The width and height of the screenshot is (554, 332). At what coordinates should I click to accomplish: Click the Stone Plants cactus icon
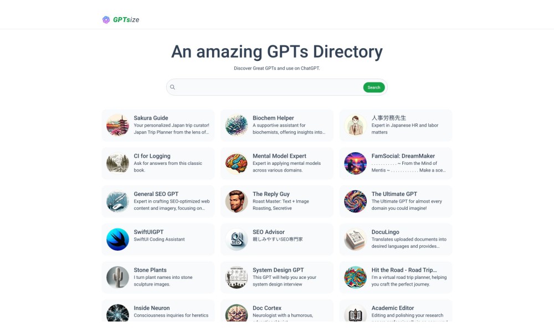(117, 277)
